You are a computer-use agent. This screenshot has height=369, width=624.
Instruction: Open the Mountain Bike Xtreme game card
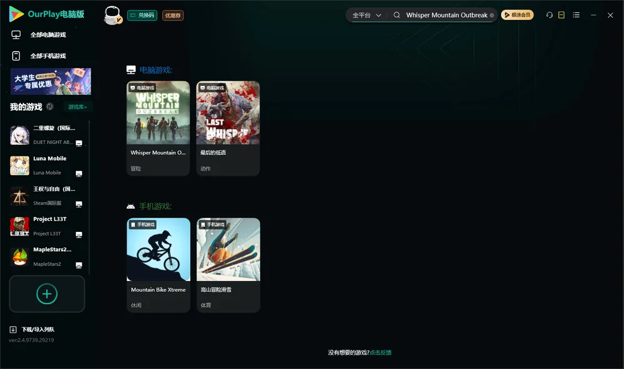(x=158, y=266)
